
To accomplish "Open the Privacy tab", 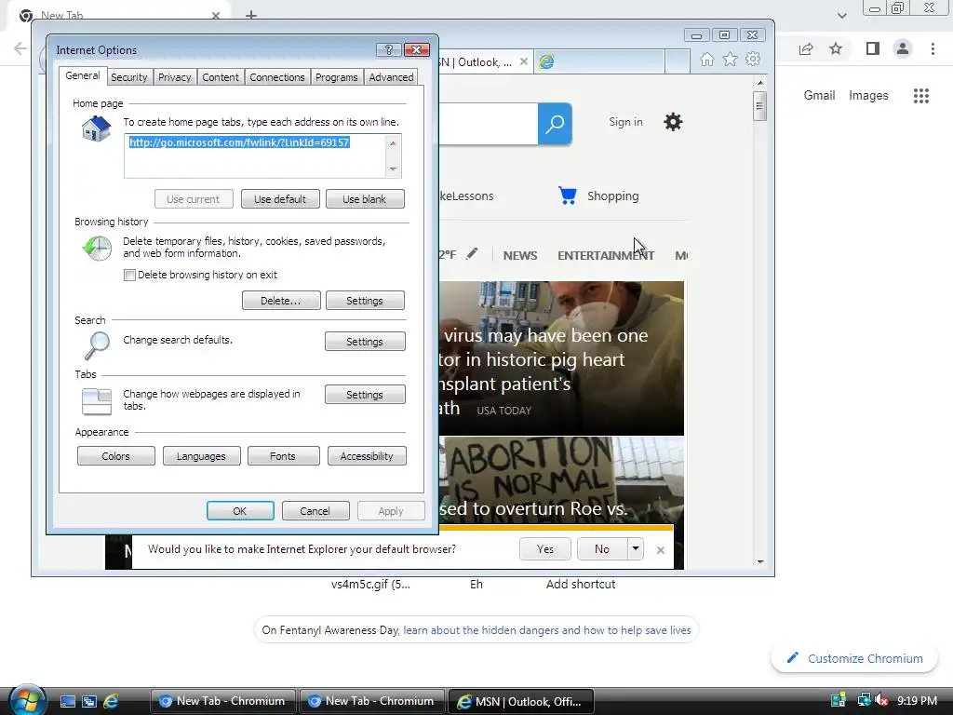I will (x=174, y=77).
